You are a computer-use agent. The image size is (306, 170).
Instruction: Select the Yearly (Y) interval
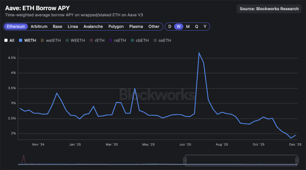tap(205, 26)
